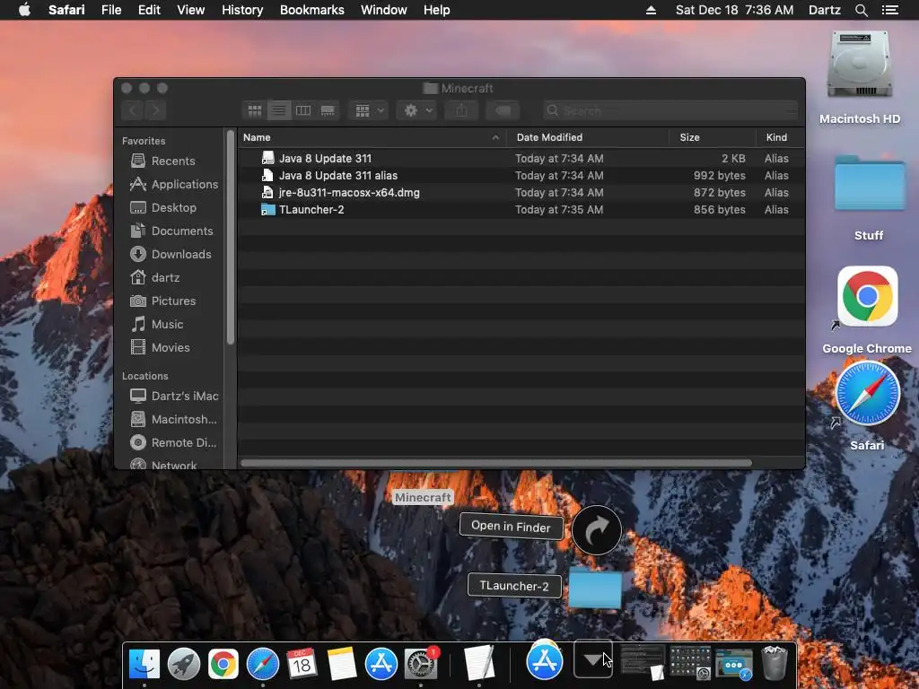Open Applications in Finder sidebar

point(173,184)
